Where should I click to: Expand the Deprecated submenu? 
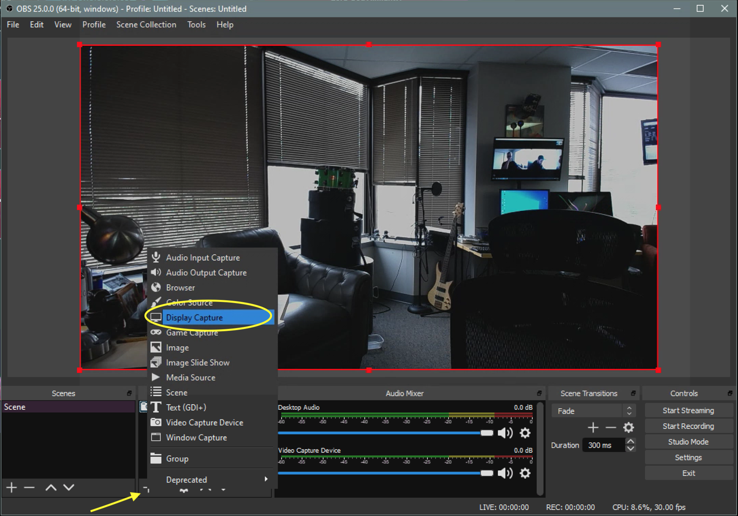[x=211, y=480]
